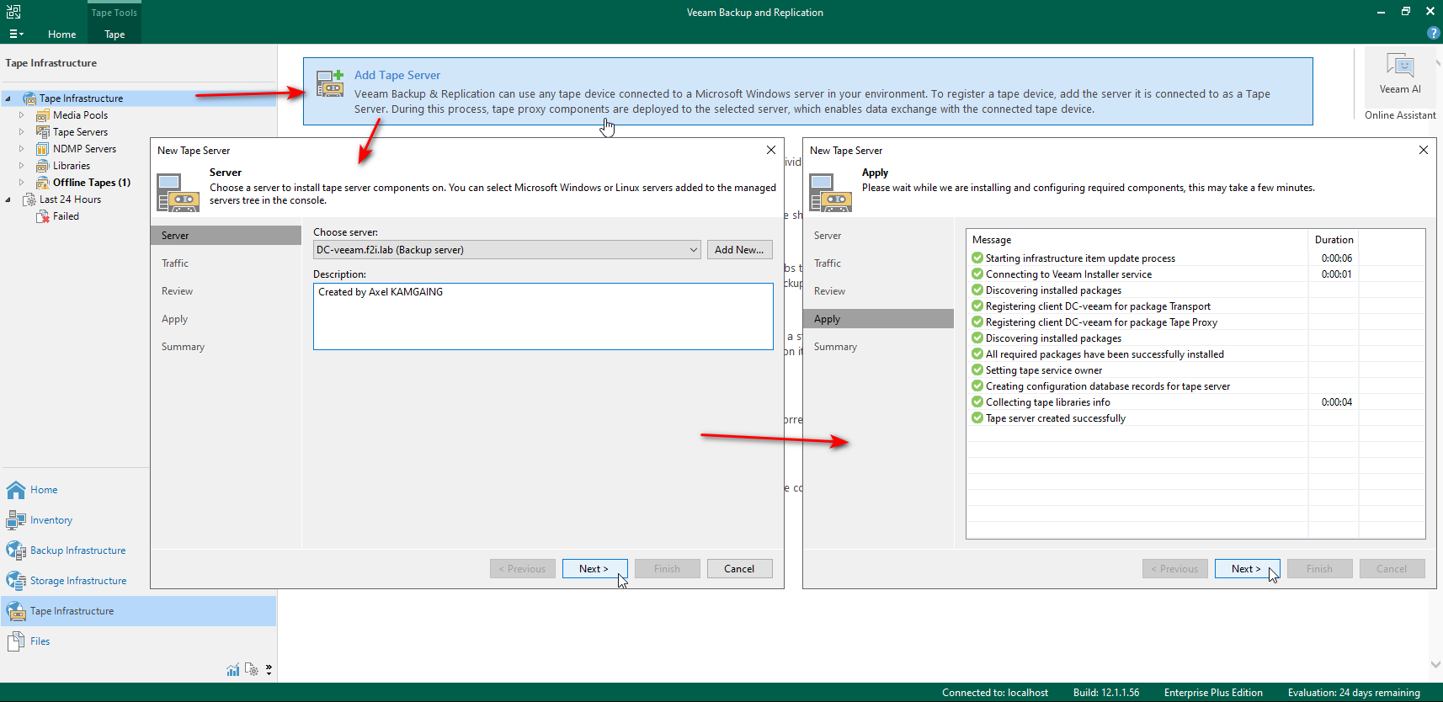The width and height of the screenshot is (1443, 702).
Task: Collapse the Last 24 Hours node
Action: (8, 199)
